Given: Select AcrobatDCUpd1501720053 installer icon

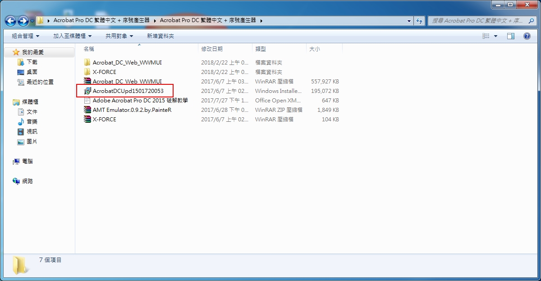Looking at the screenshot, I should (x=87, y=91).
